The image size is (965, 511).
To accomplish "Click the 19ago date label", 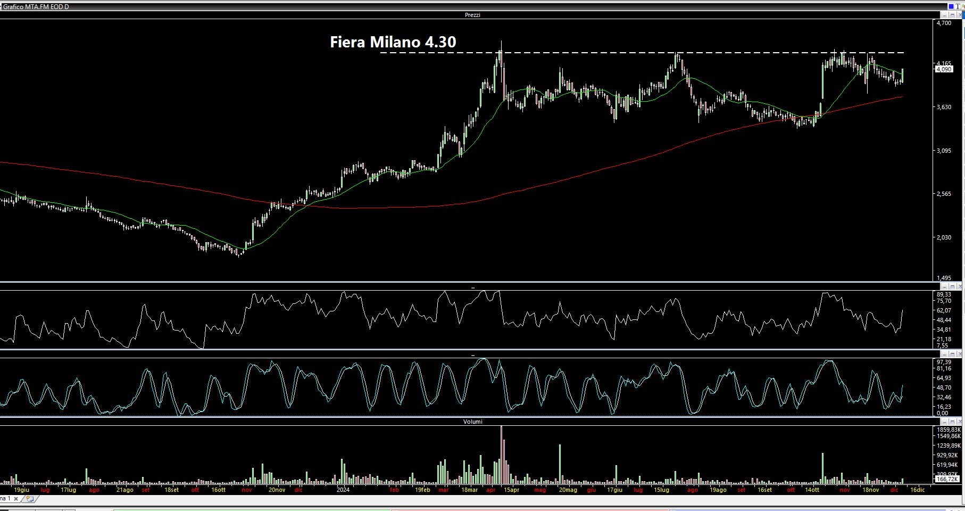I will tap(718, 490).
